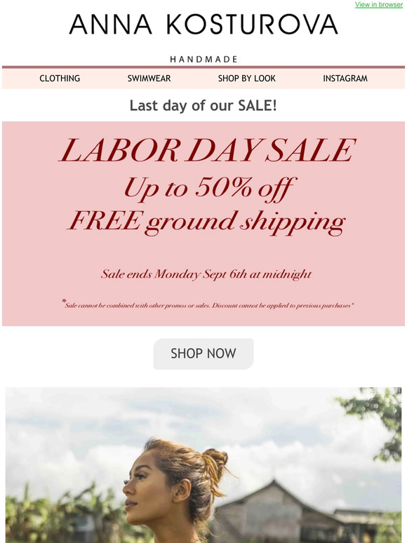The width and height of the screenshot is (407, 543).
Task: Visit the INSTAGRAM navigation link
Action: [x=345, y=79]
